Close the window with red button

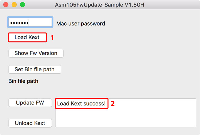6,5
